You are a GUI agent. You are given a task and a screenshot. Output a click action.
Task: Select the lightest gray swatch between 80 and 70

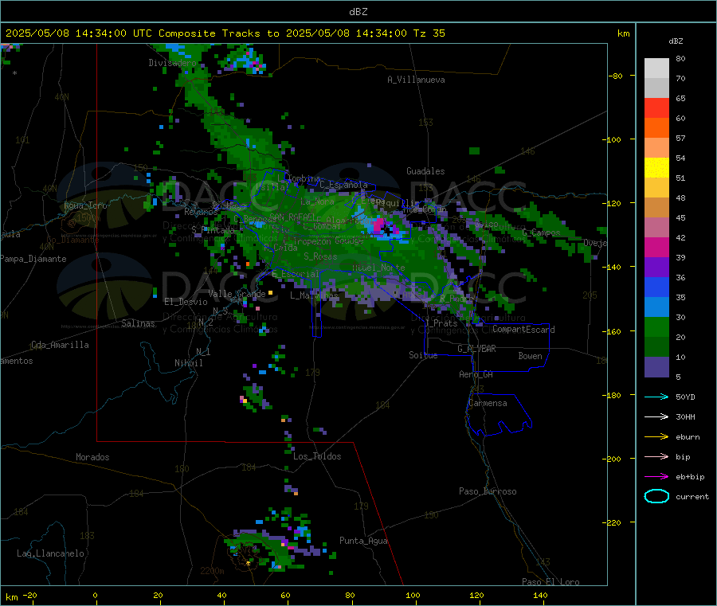[x=656, y=68]
